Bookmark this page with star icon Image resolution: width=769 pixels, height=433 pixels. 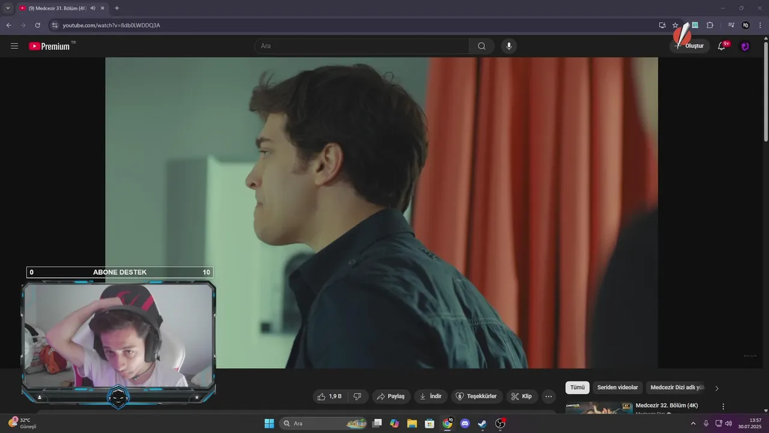coord(675,25)
